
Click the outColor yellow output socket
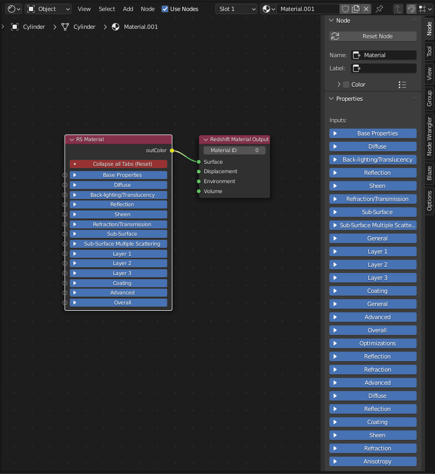pos(172,151)
